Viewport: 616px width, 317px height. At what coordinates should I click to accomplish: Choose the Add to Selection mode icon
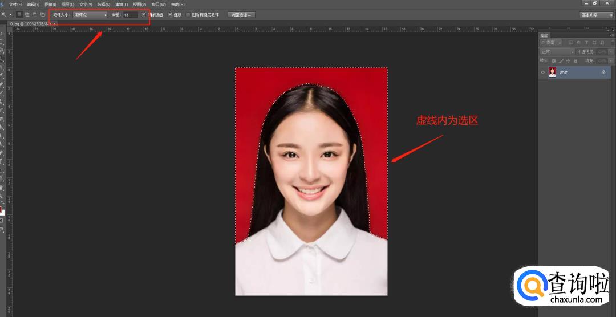(x=26, y=14)
